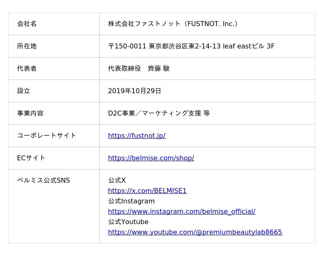Viewport: 331px width, 256px height.
Task: Click the 代表者 row label
Action: 27,68
